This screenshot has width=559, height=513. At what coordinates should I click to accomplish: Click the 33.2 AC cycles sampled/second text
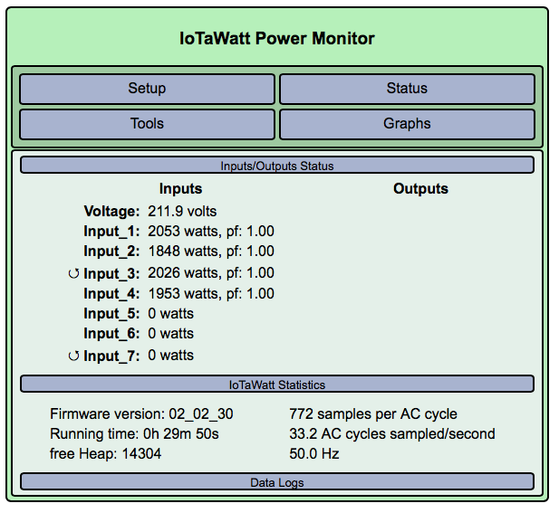(x=392, y=434)
